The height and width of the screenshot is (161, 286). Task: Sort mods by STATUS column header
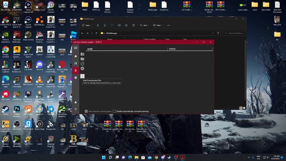(190, 49)
